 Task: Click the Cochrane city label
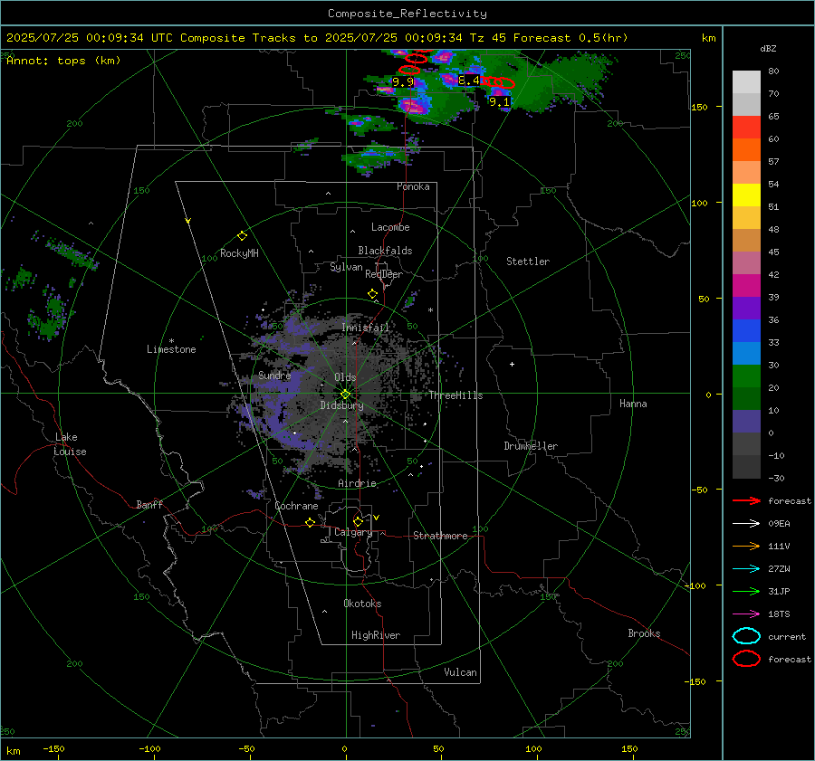(296, 506)
